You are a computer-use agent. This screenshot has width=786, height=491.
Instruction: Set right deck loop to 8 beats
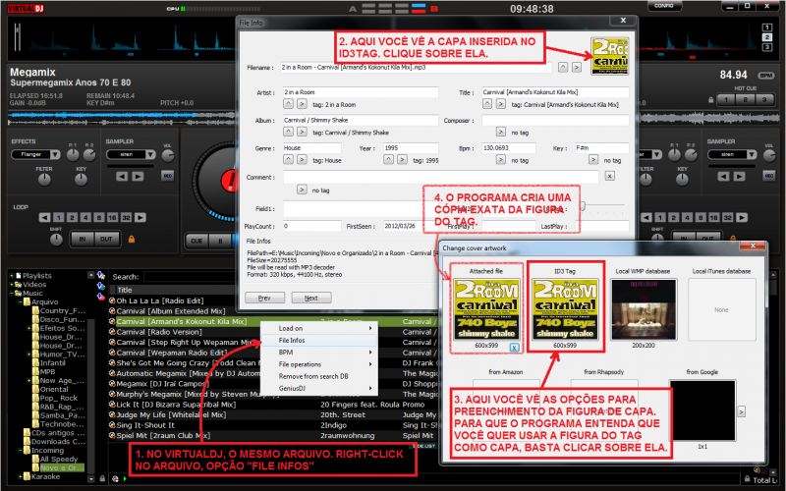pos(701,217)
